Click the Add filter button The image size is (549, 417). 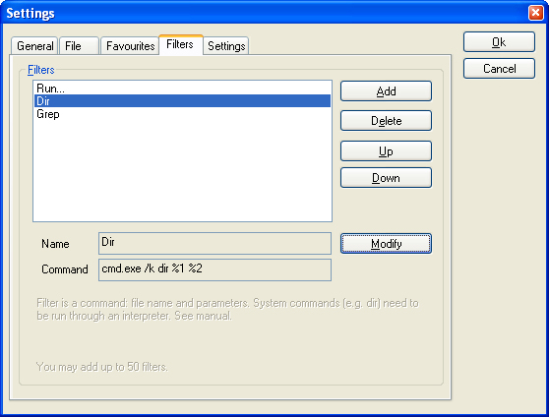tap(386, 91)
